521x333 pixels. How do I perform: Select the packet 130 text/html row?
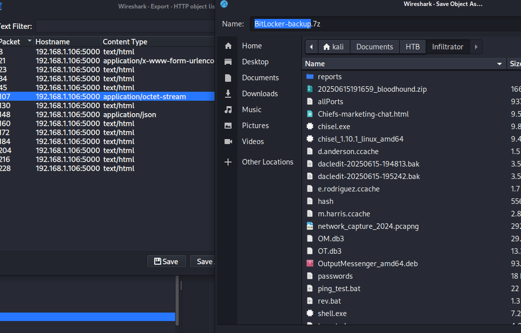107,106
